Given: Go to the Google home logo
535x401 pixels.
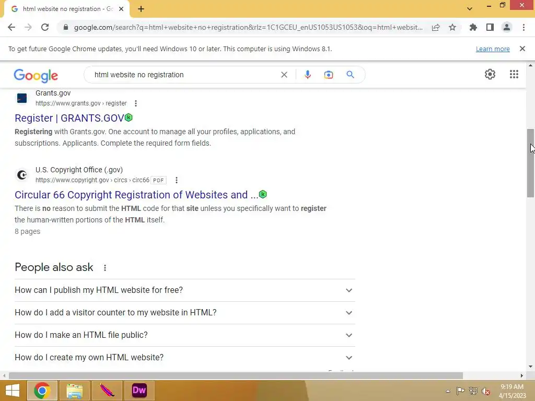Looking at the screenshot, I should point(36,75).
